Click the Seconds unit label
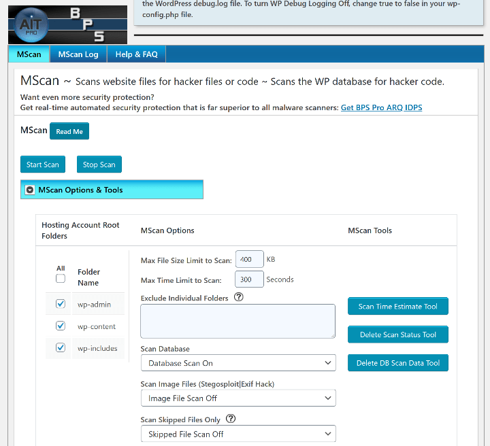 (280, 279)
